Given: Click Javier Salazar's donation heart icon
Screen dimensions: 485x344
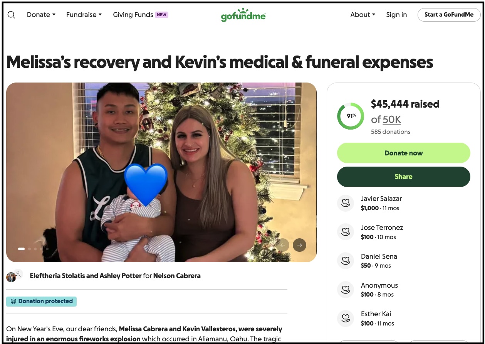Looking at the screenshot, I should coord(346,203).
